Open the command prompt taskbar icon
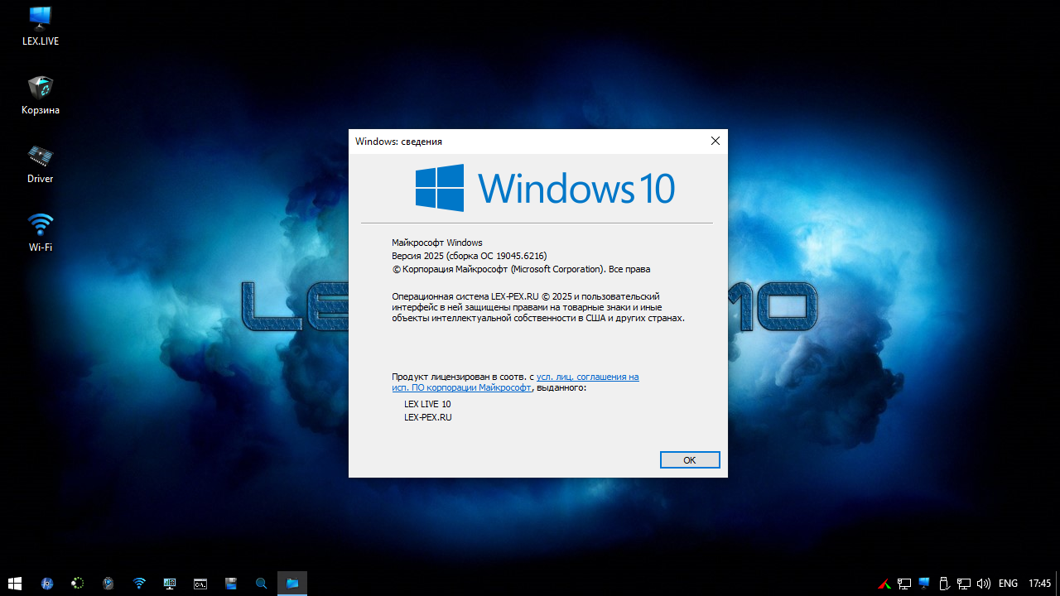This screenshot has width=1060, height=596. point(200,584)
